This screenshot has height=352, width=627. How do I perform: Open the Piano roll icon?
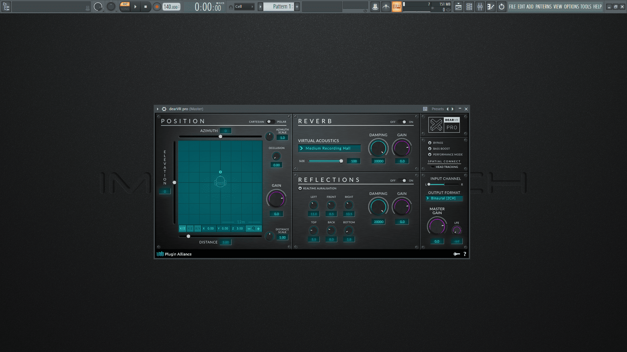490,7
